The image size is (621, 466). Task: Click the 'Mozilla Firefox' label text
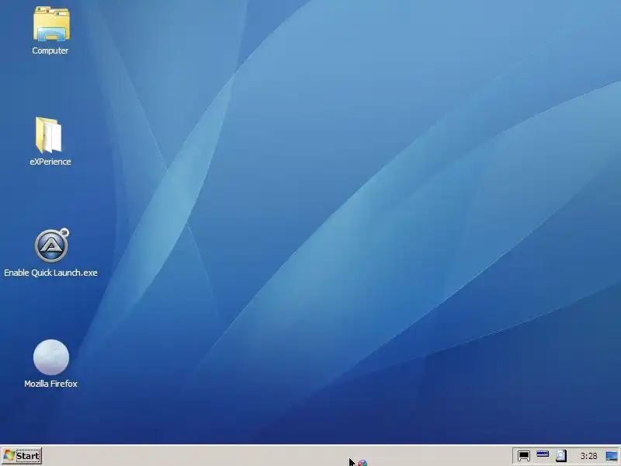[50, 384]
